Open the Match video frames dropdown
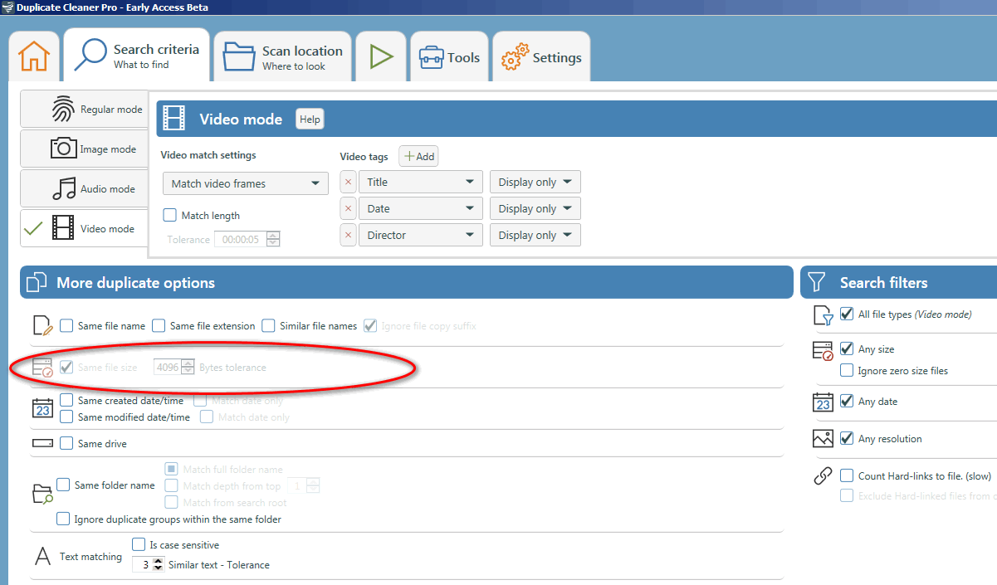 (x=246, y=183)
